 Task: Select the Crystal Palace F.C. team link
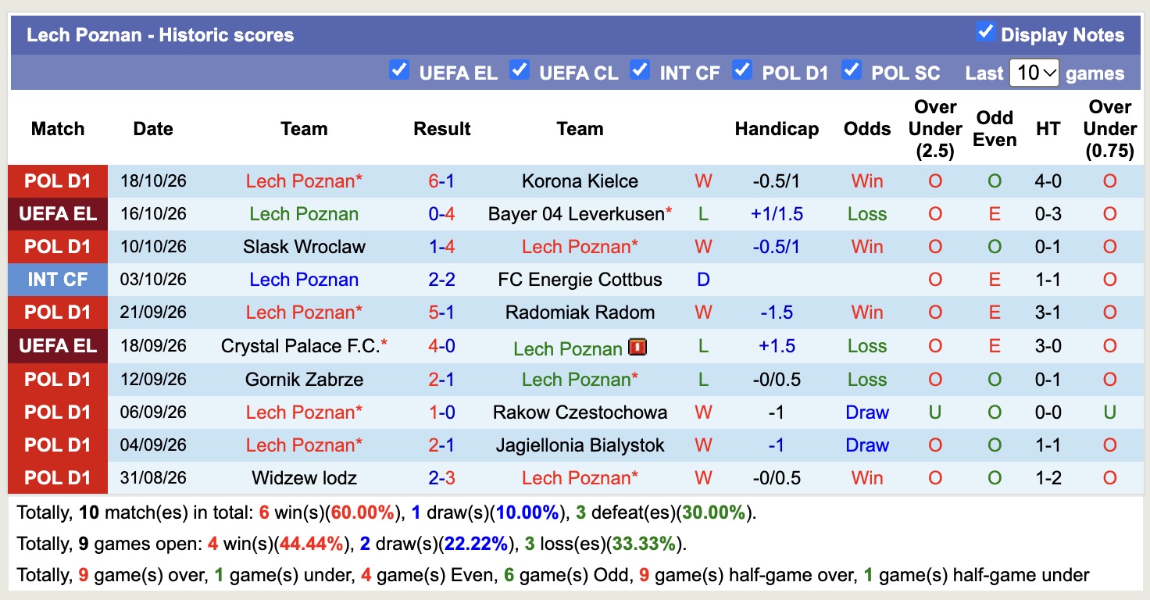coord(301,345)
